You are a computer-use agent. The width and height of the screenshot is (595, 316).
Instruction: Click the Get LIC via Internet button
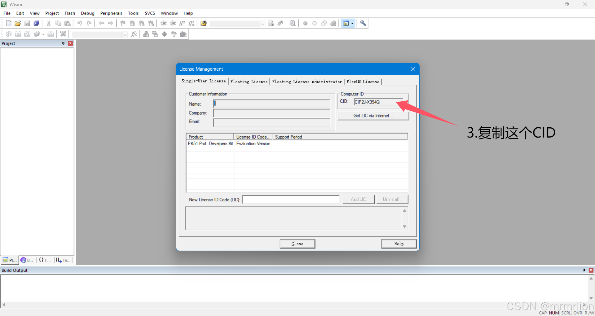click(373, 116)
